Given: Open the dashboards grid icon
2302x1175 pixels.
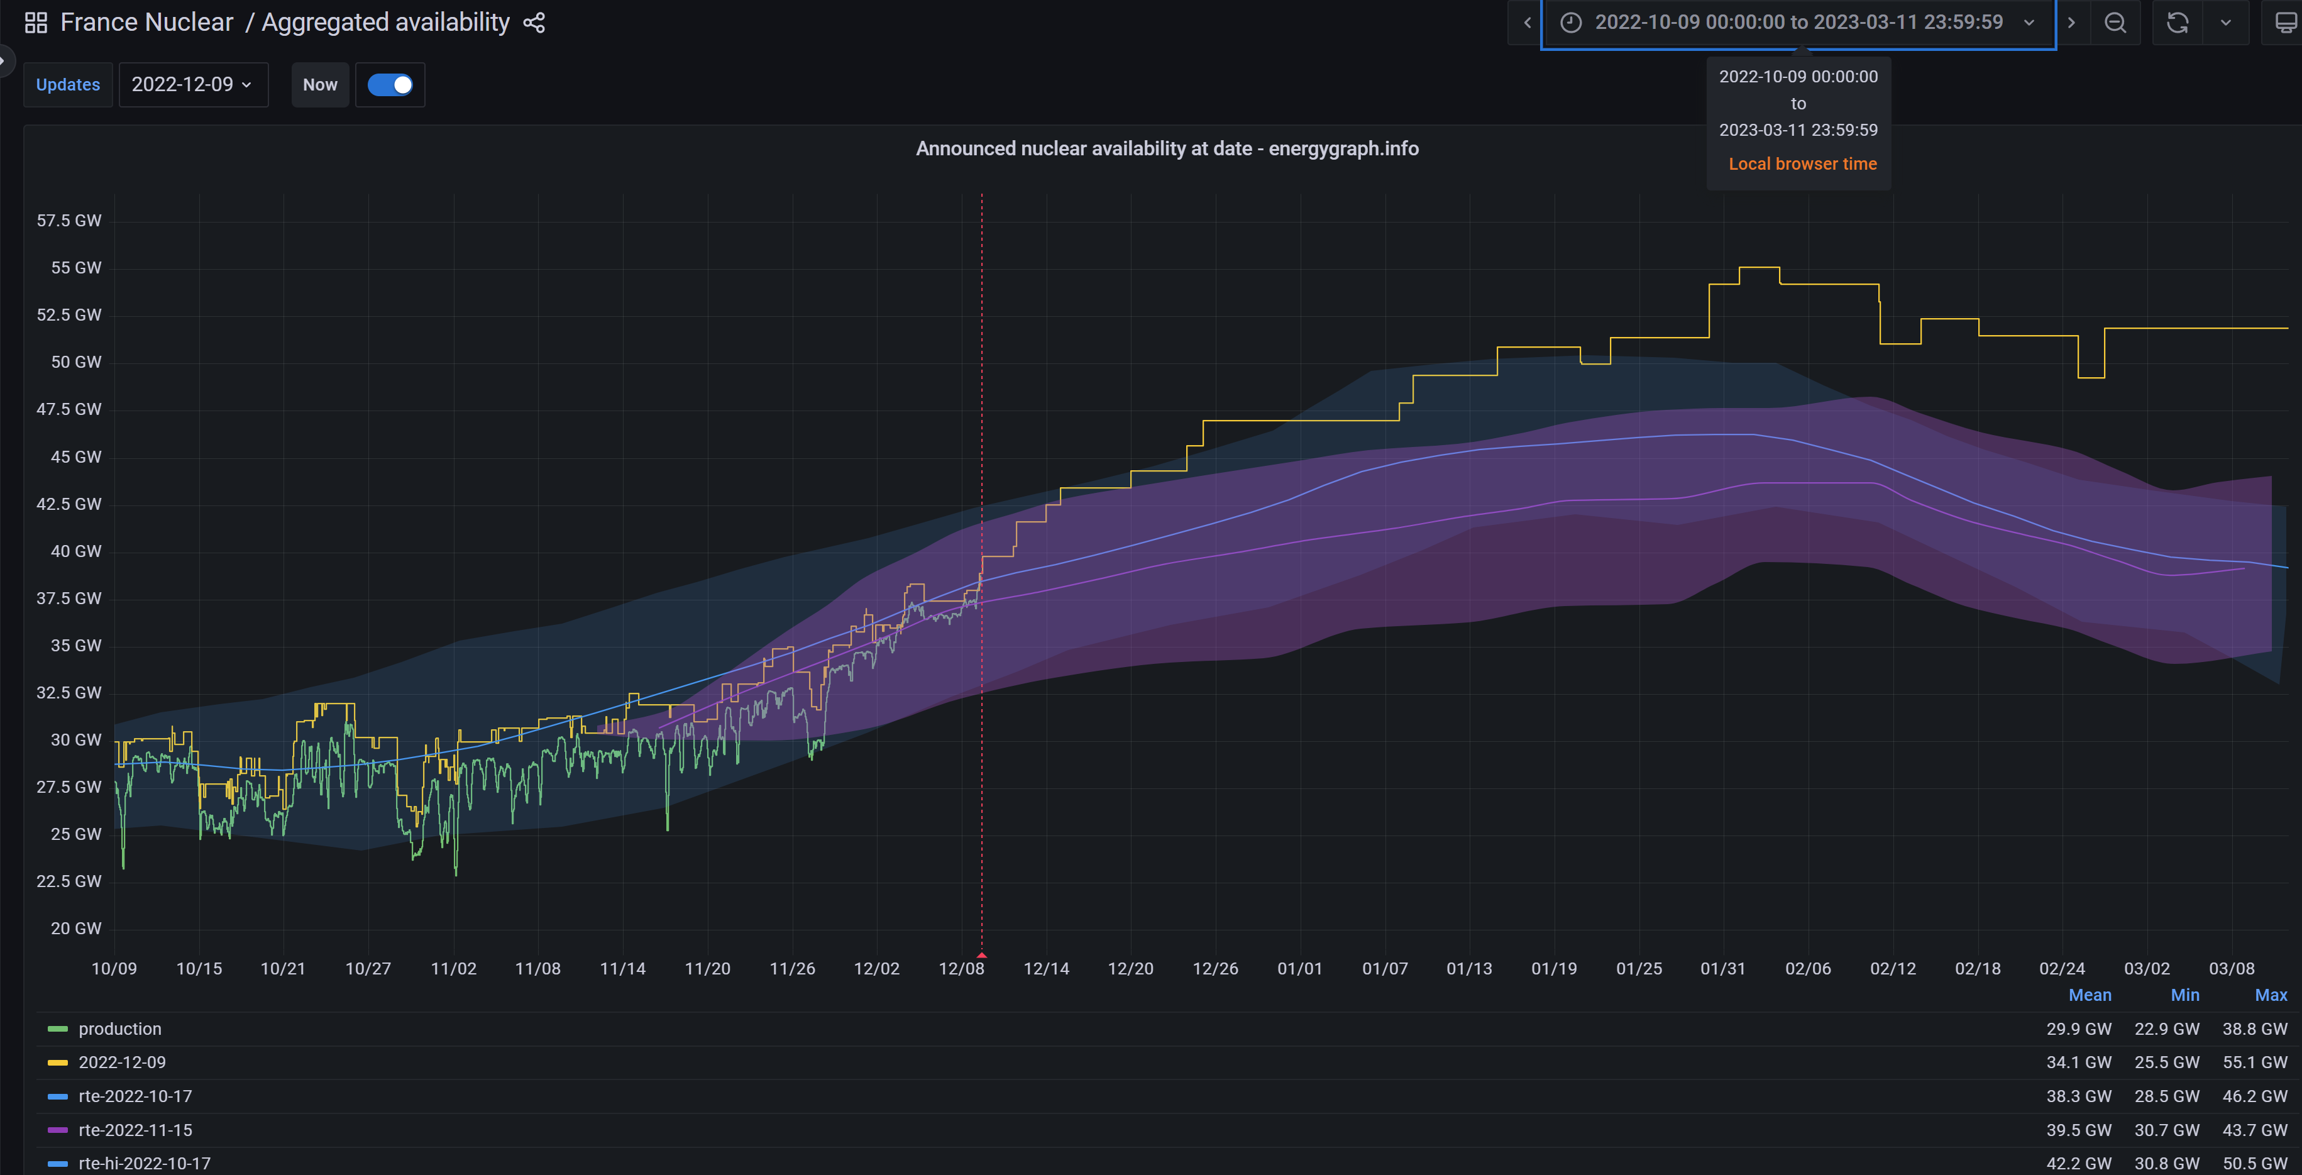Looking at the screenshot, I should coord(36,23).
